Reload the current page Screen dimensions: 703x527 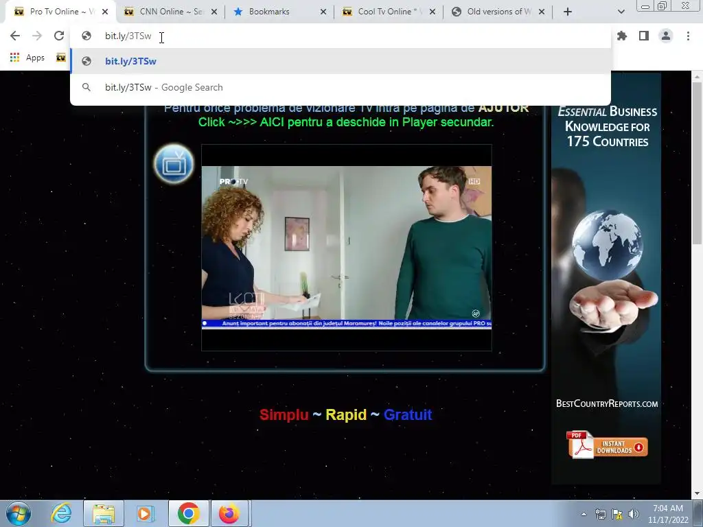pyautogui.click(x=59, y=36)
